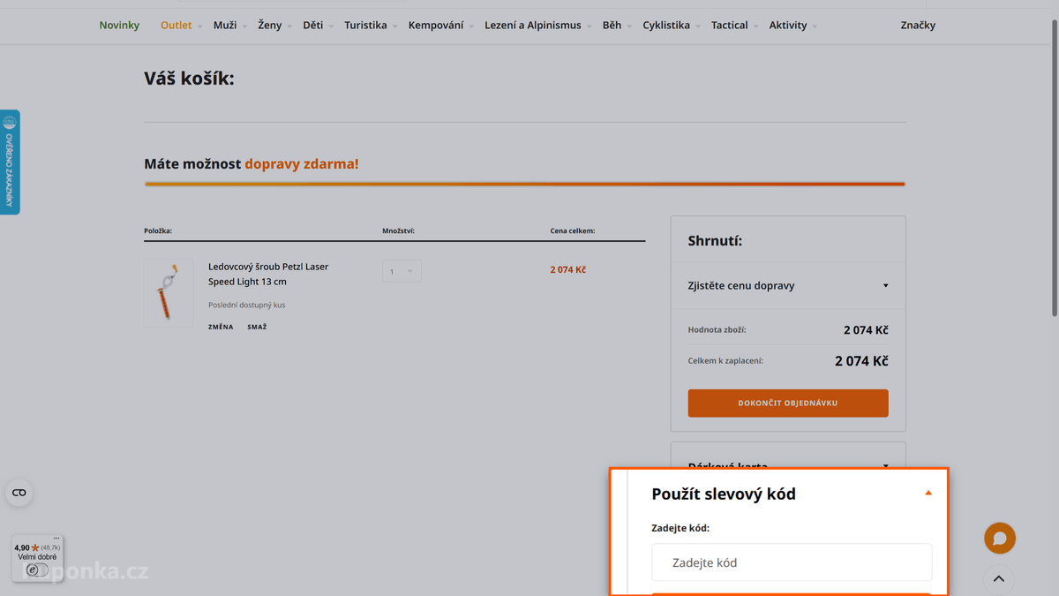Open the Ověřeno zákazníky side badge

[10, 162]
